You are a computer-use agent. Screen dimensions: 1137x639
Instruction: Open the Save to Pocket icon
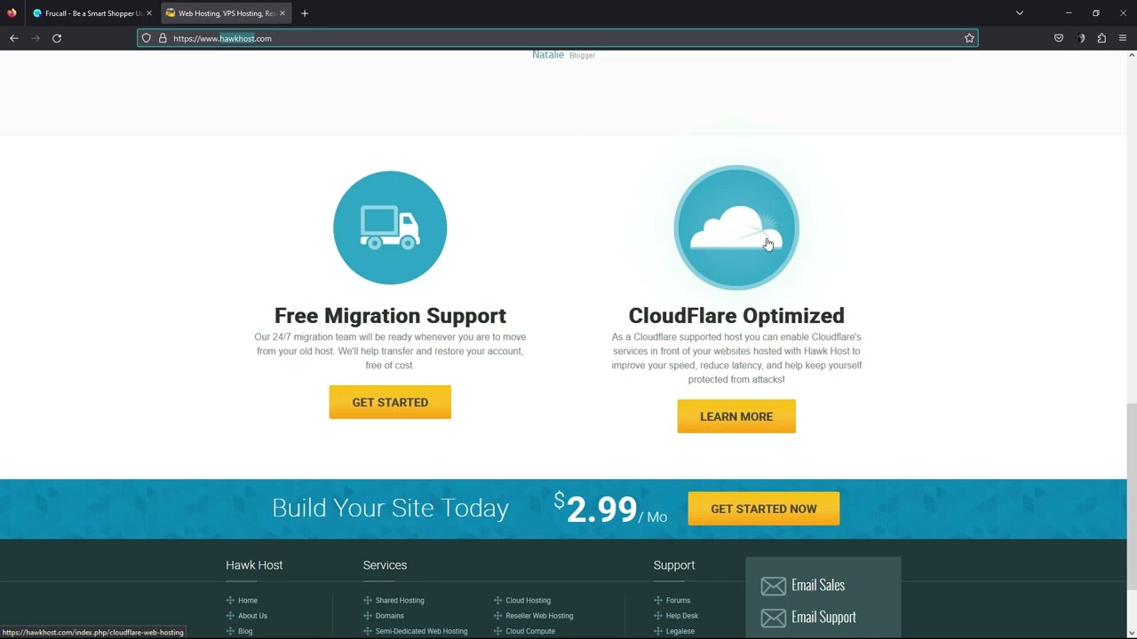point(1059,38)
